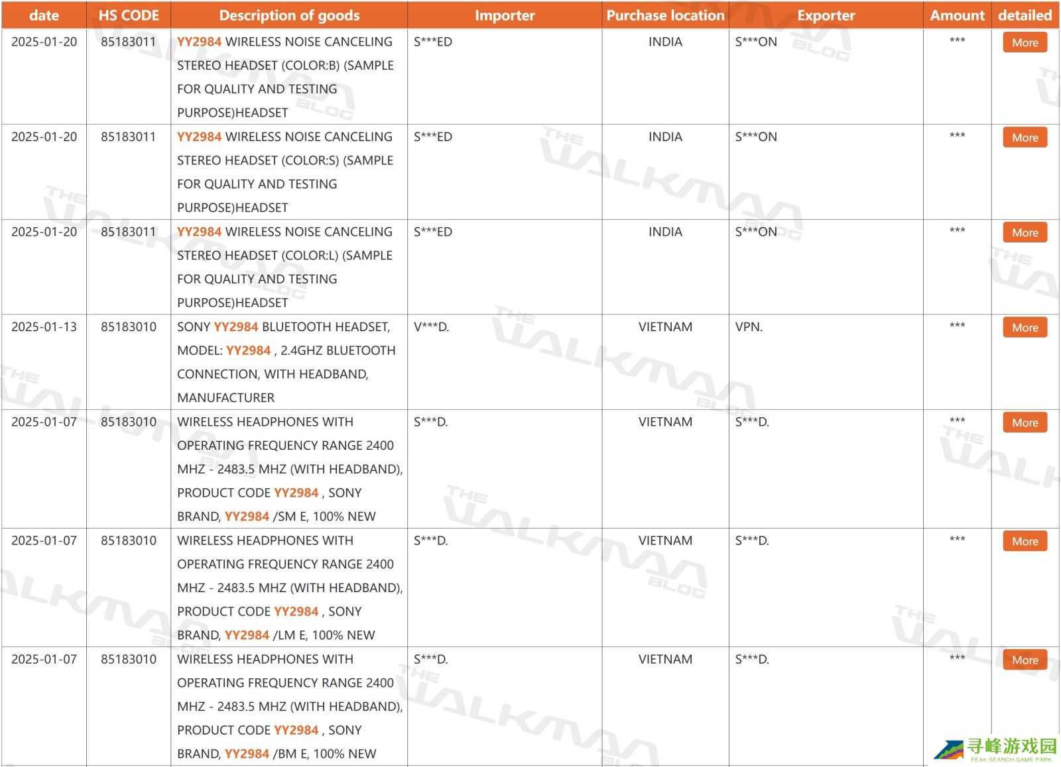Click the Description of goods header
Image resolution: width=1061 pixels, height=767 pixels.
click(x=289, y=15)
